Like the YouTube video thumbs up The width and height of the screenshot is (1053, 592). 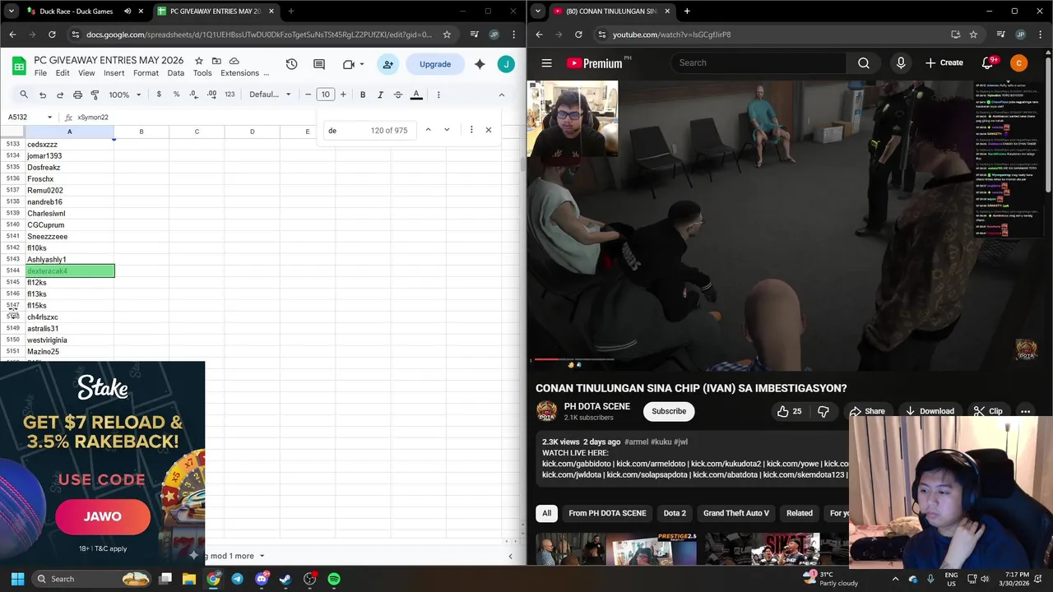pyautogui.click(x=789, y=411)
